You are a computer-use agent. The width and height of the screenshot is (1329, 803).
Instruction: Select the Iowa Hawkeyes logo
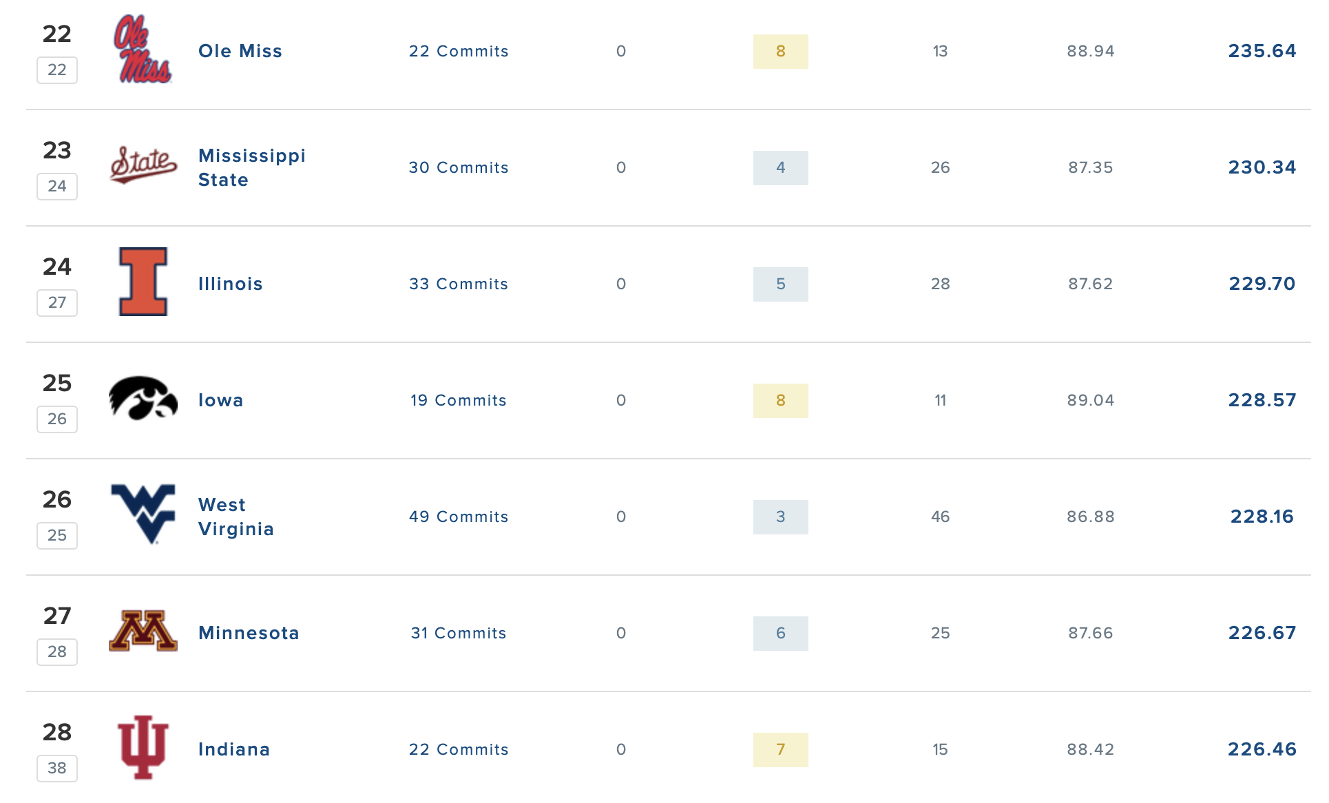point(143,398)
